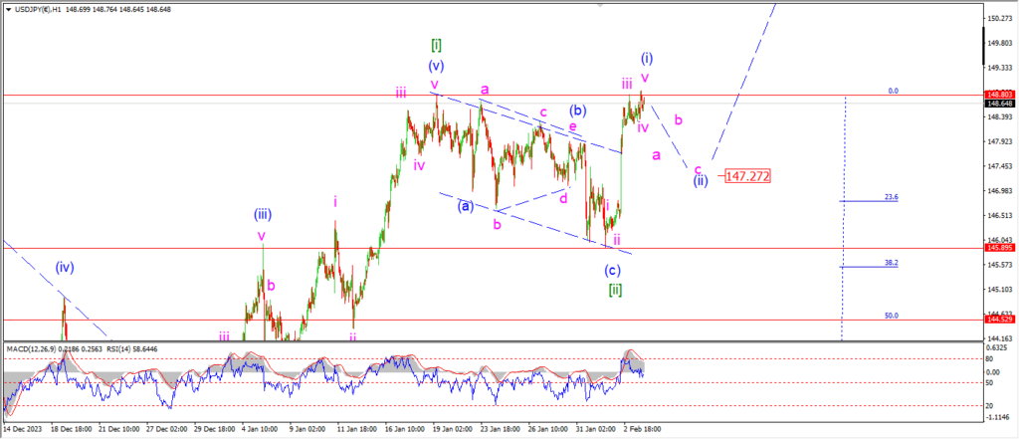Image resolution: width=1019 pixels, height=439 pixels.
Task: Click the blue (c) wave label
Action: point(613,270)
